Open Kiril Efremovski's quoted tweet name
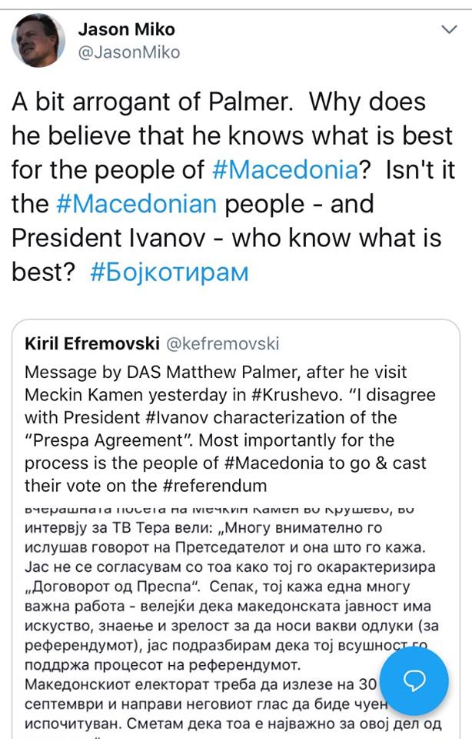The width and height of the screenshot is (472, 739). 91,343
